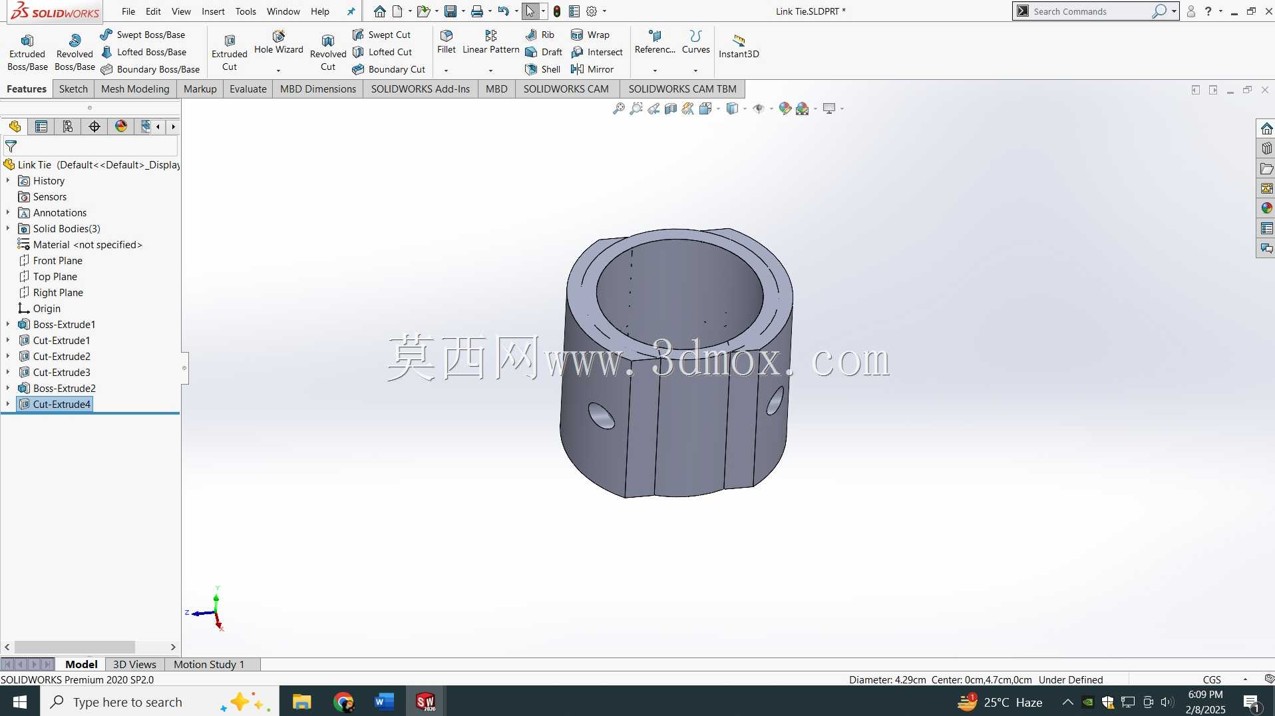Start the Linear Pattern tool

491,41
